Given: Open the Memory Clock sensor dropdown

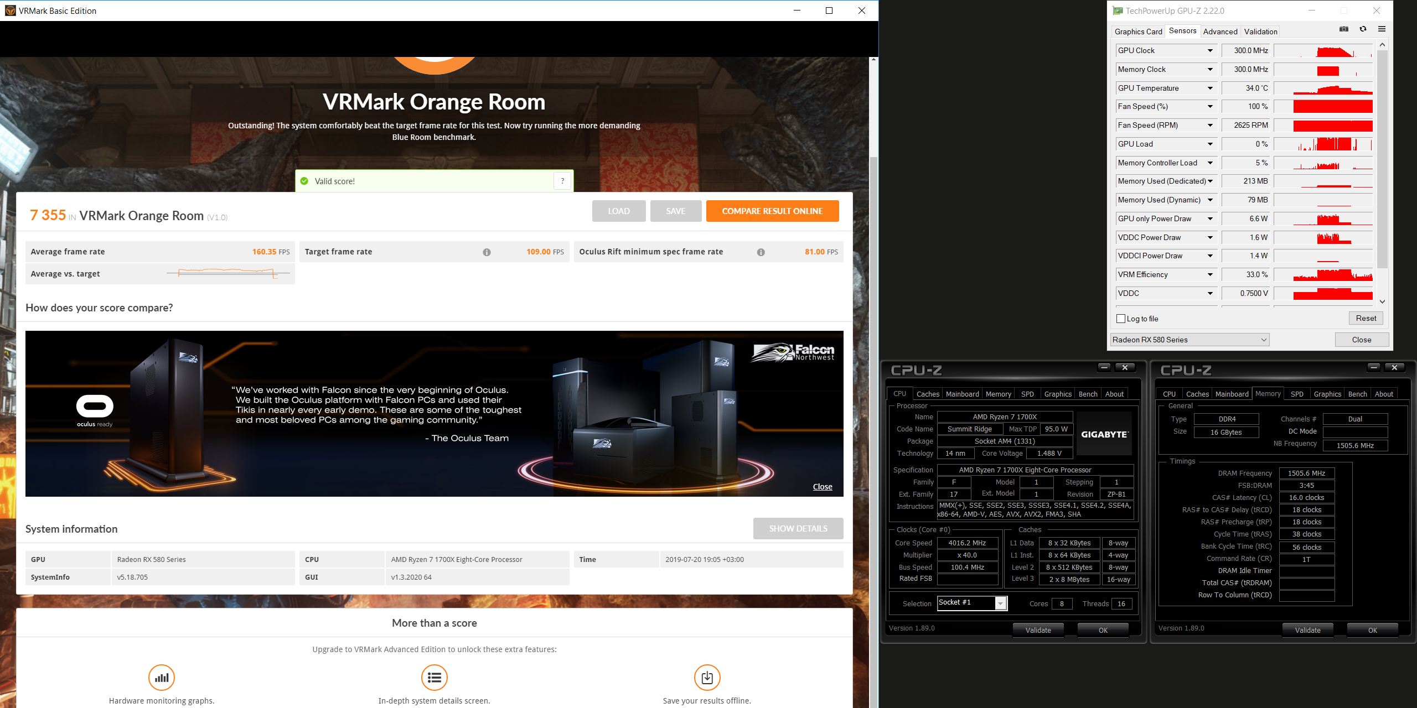Looking at the screenshot, I should [x=1210, y=70].
